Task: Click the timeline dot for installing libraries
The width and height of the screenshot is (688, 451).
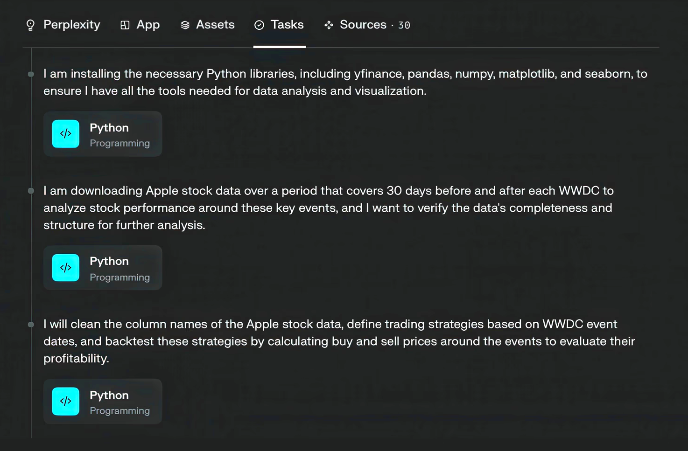Action: [x=31, y=74]
